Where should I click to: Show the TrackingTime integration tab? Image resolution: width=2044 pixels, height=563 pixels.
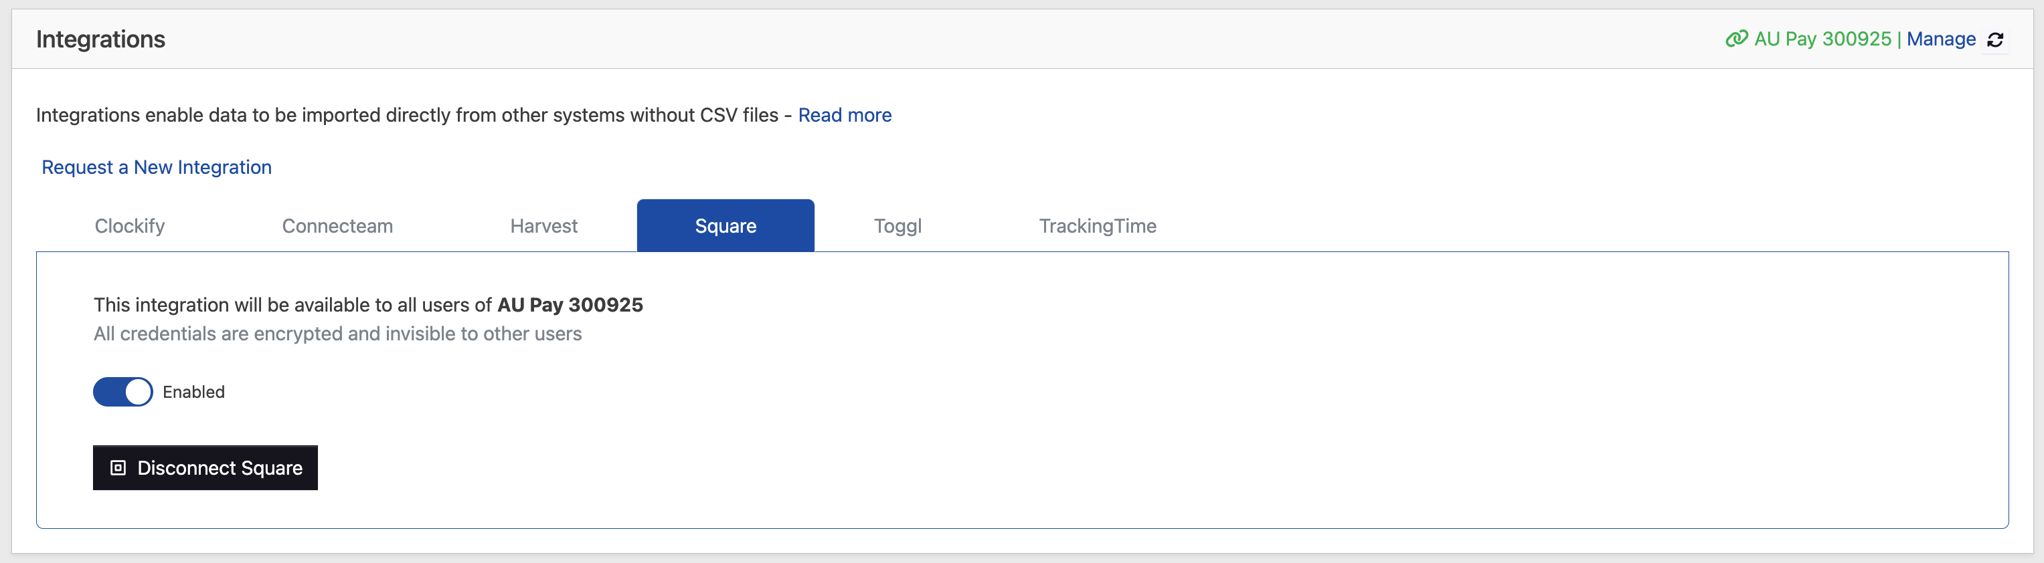click(1098, 226)
